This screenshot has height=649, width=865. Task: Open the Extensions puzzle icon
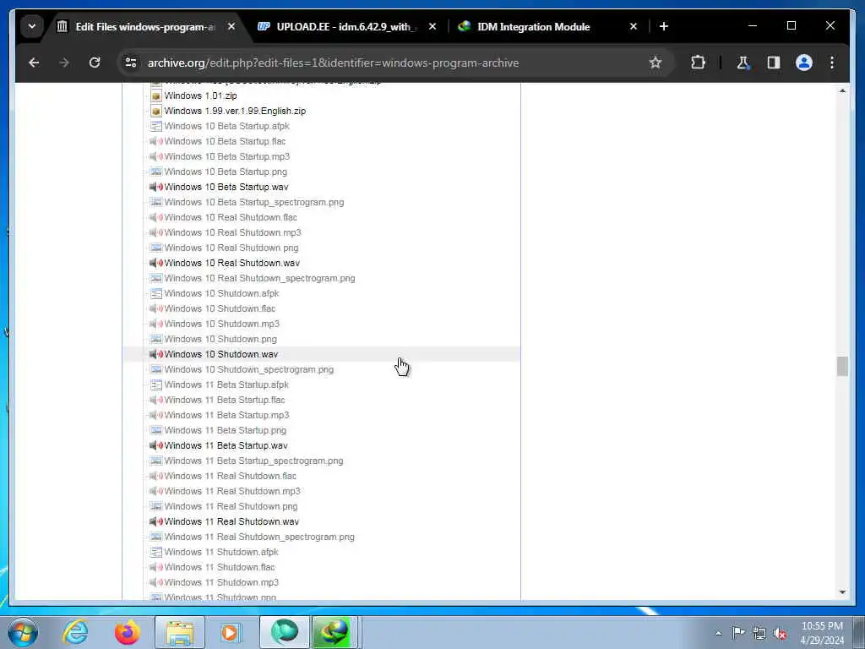(698, 63)
